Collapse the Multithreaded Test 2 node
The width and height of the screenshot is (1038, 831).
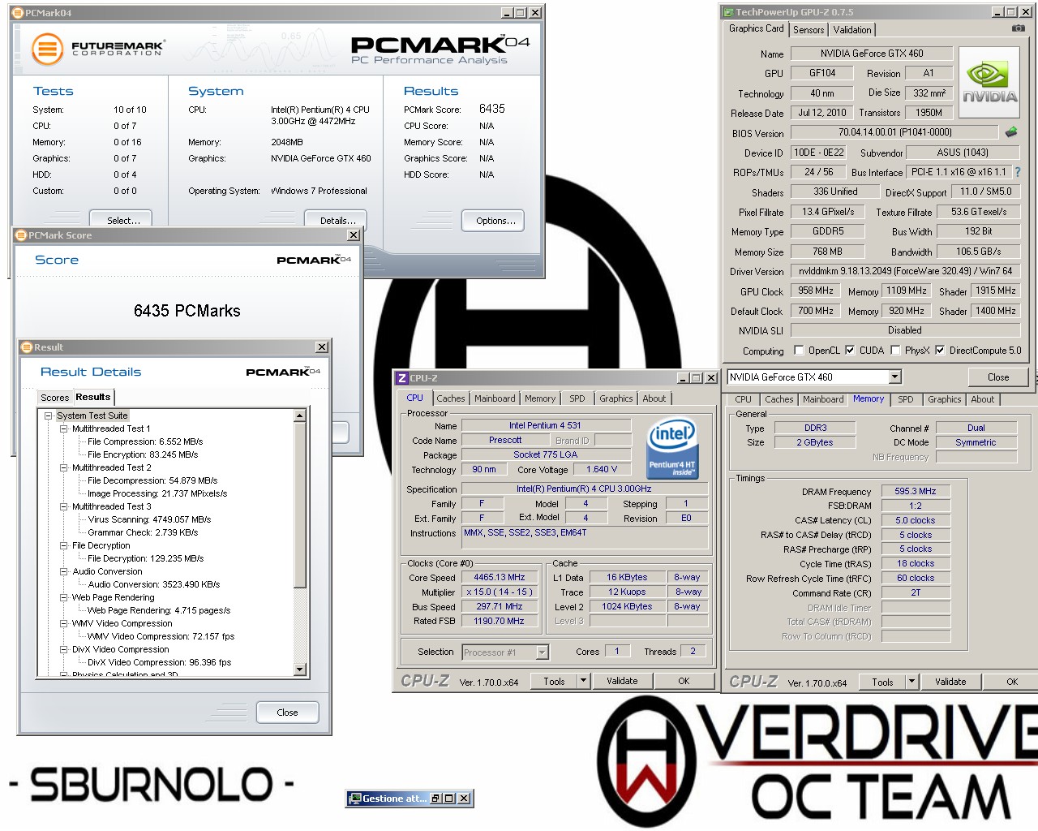[x=64, y=467]
